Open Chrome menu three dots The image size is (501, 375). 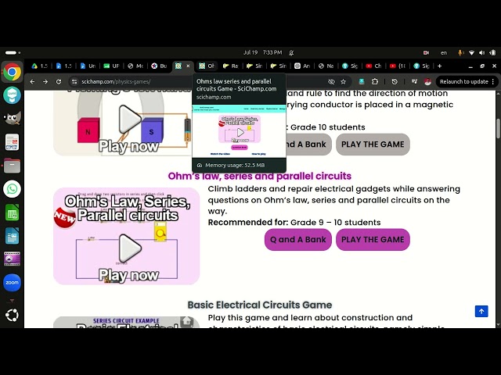coord(493,81)
